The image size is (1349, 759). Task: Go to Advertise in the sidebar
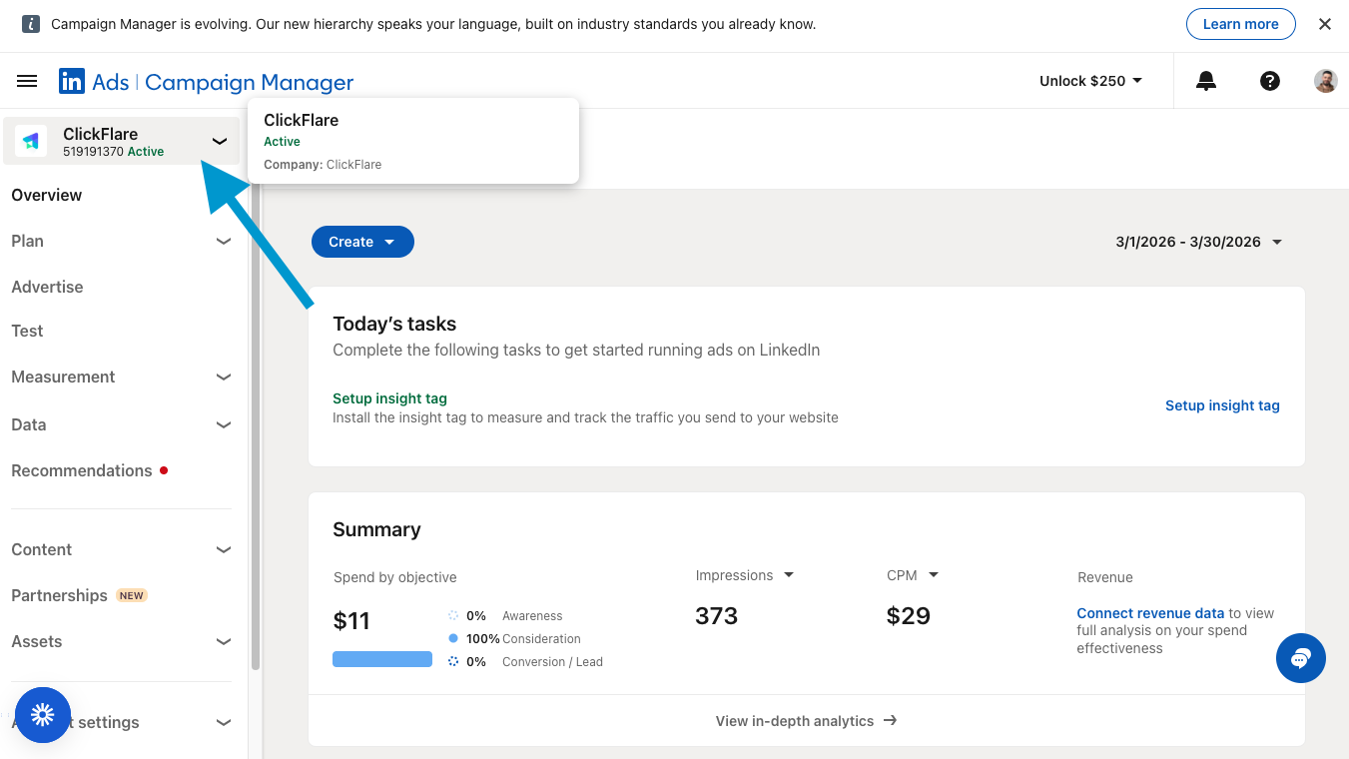[x=47, y=287]
